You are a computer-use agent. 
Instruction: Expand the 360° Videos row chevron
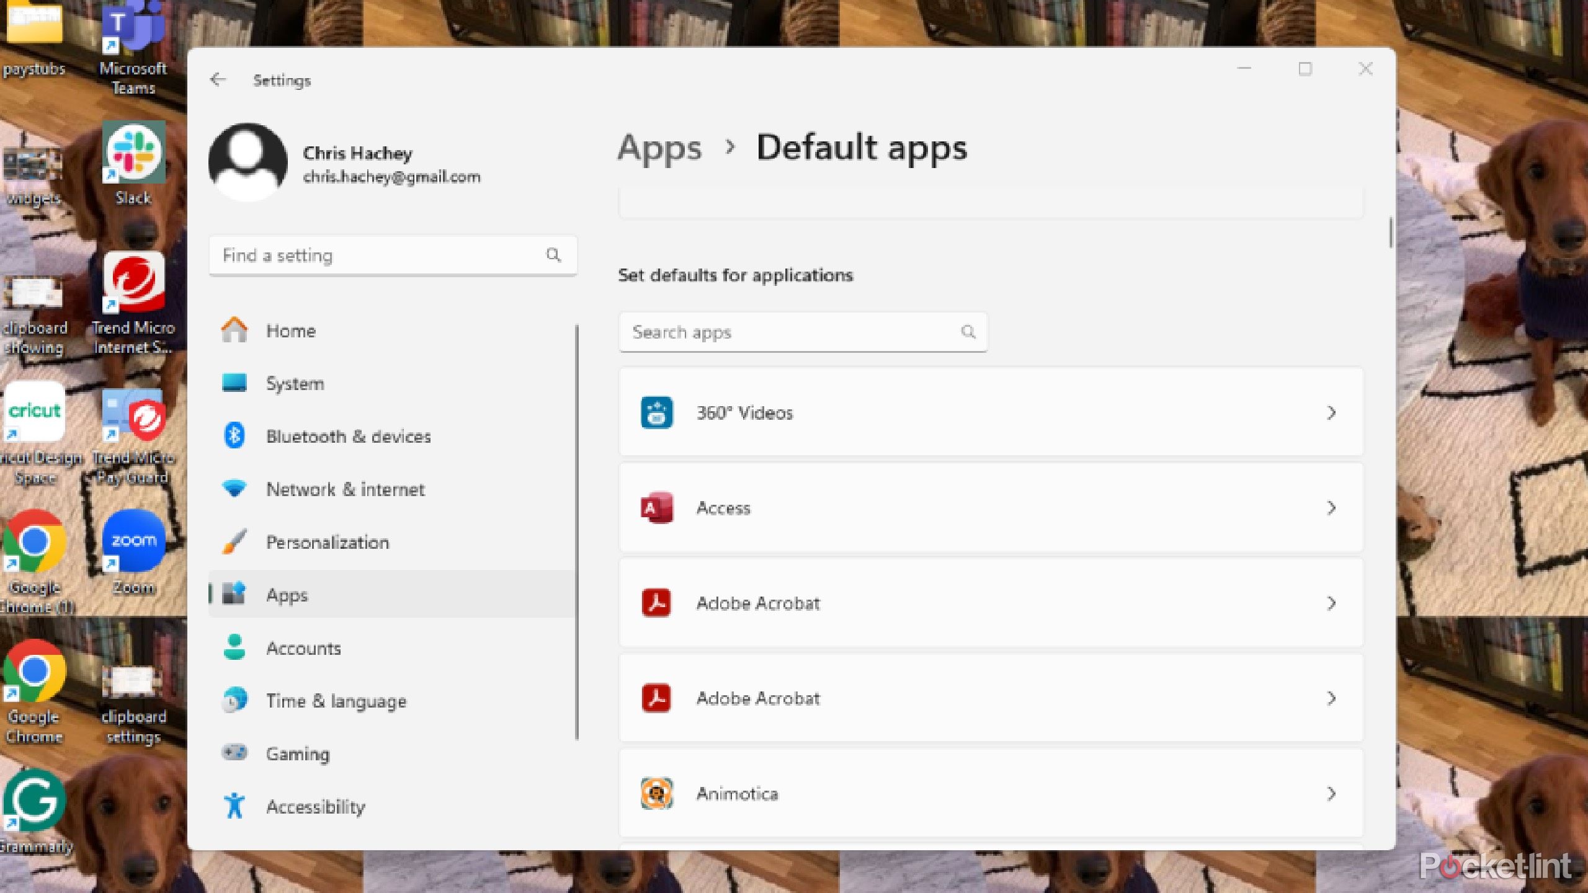(x=1331, y=413)
